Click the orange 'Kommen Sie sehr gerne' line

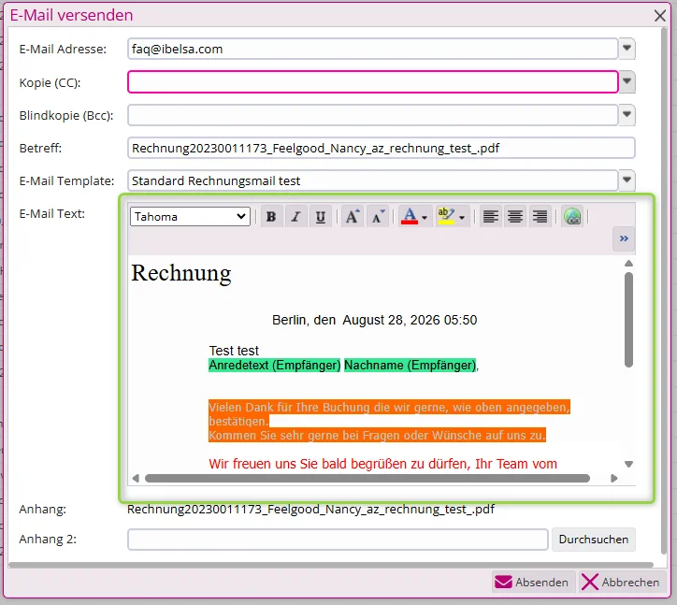coord(377,435)
